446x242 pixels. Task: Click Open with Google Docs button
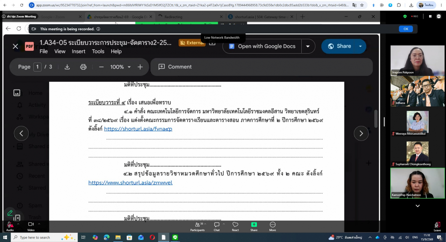[262, 46]
